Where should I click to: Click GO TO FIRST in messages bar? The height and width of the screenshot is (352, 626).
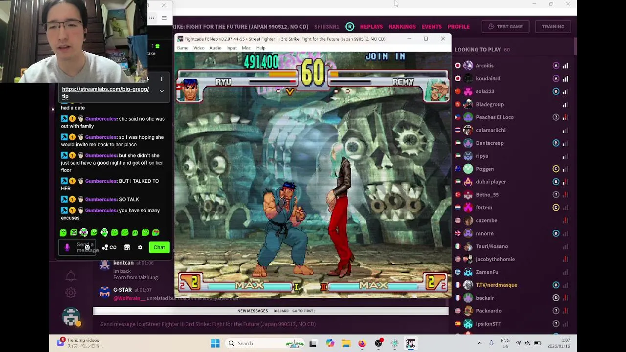(304, 311)
